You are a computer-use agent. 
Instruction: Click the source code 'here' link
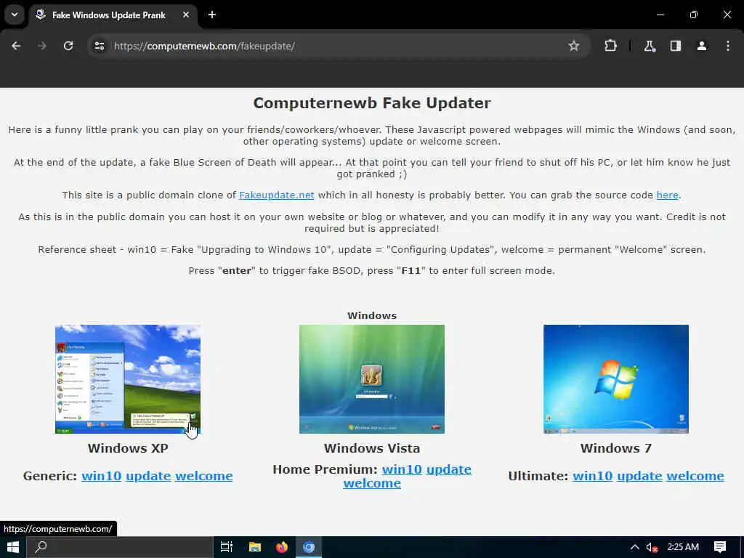pos(667,195)
